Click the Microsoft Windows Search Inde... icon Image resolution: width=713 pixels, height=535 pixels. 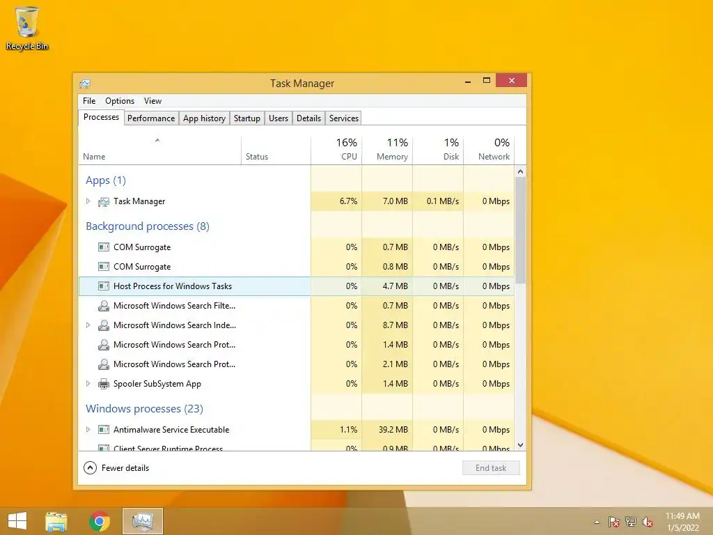(104, 325)
